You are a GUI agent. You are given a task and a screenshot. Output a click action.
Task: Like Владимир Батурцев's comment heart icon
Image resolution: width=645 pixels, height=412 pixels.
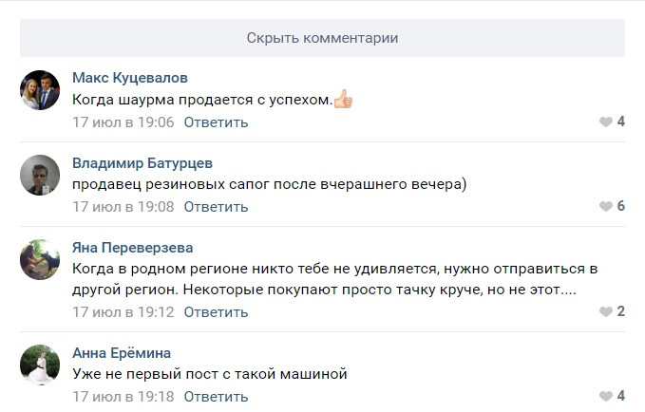click(x=605, y=206)
